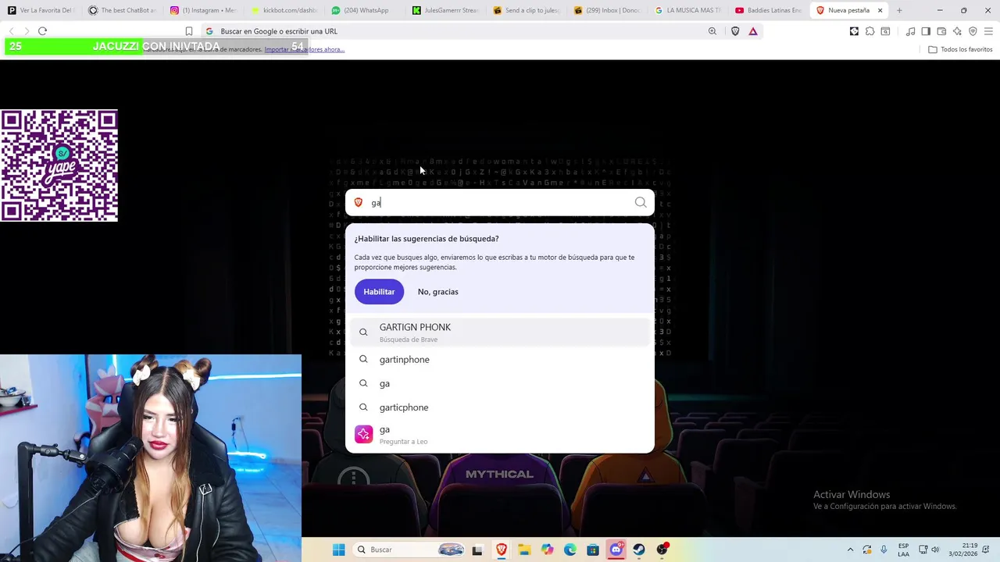Select the gartinphone suggestion

(500, 359)
